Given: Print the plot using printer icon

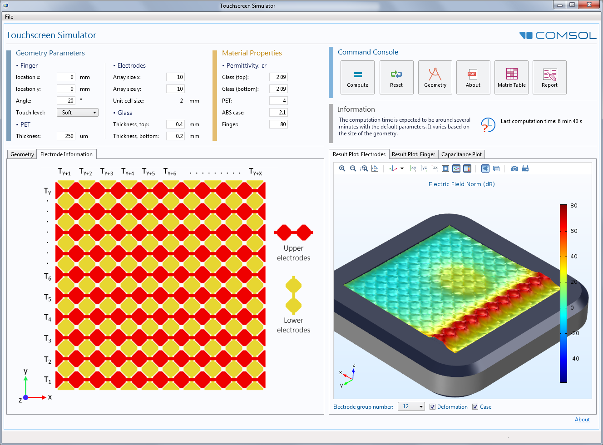Looking at the screenshot, I should tap(525, 168).
